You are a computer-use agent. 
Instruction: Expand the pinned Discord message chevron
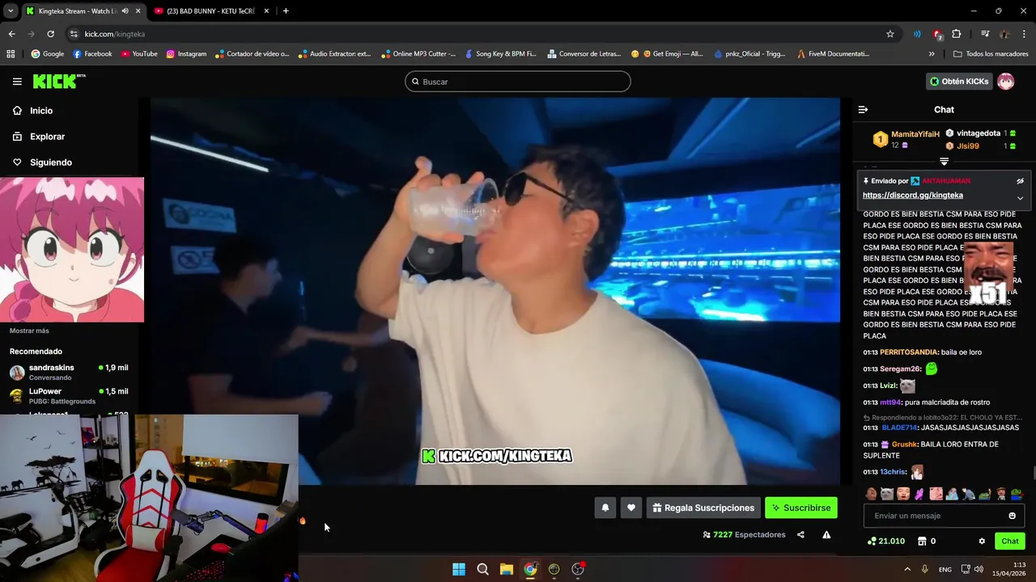(1020, 198)
